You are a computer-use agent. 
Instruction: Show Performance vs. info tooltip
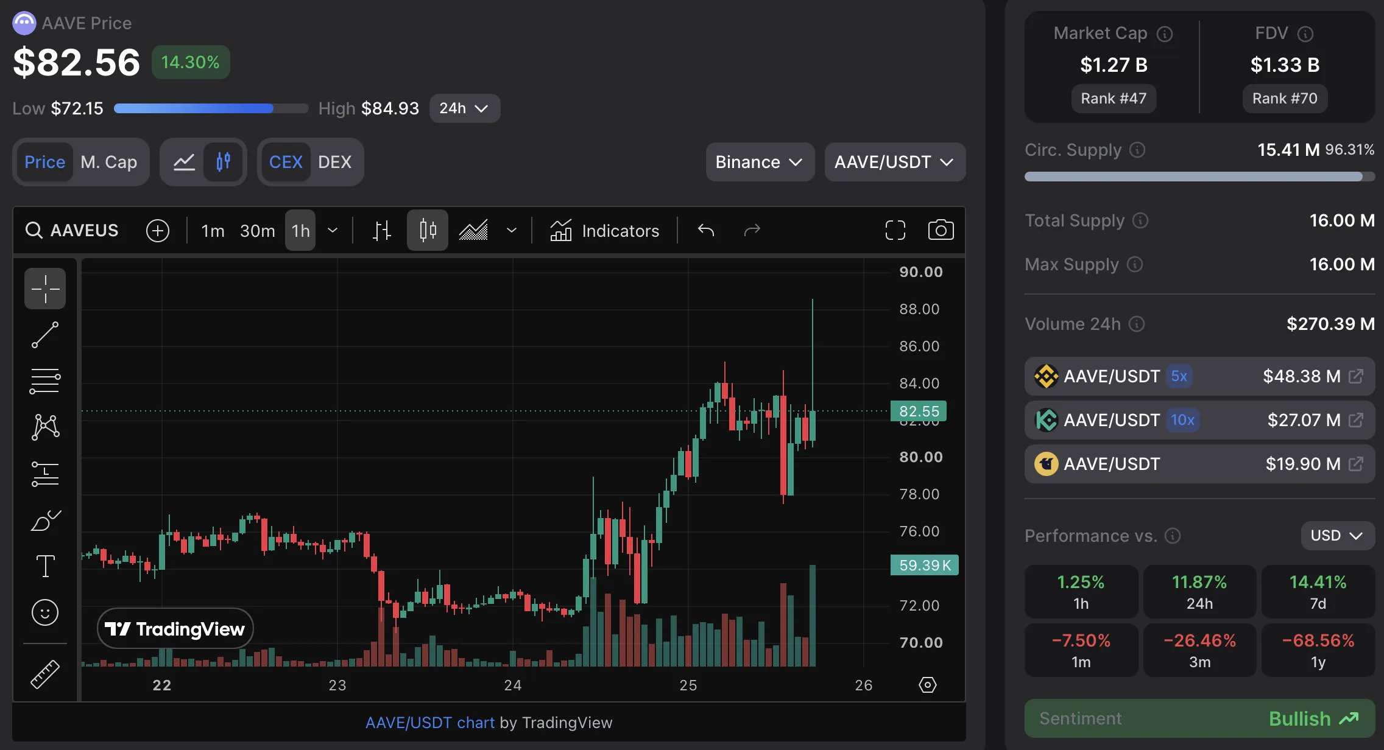[1173, 536]
